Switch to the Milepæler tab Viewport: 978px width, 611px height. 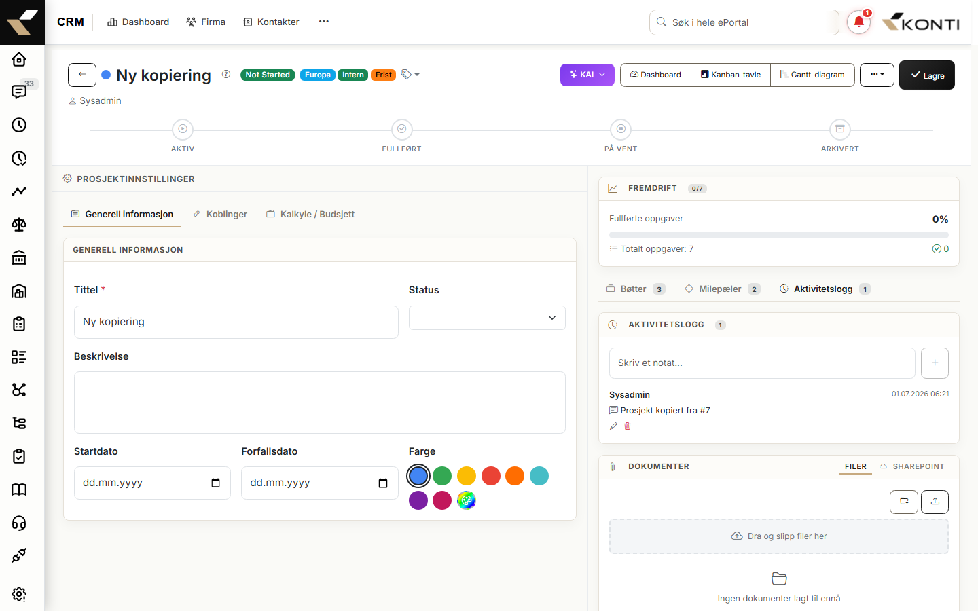click(722, 289)
